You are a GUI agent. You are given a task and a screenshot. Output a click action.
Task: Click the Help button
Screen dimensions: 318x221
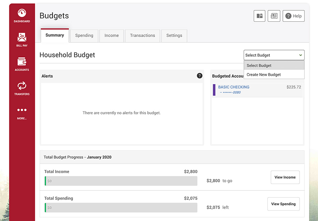tap(294, 16)
